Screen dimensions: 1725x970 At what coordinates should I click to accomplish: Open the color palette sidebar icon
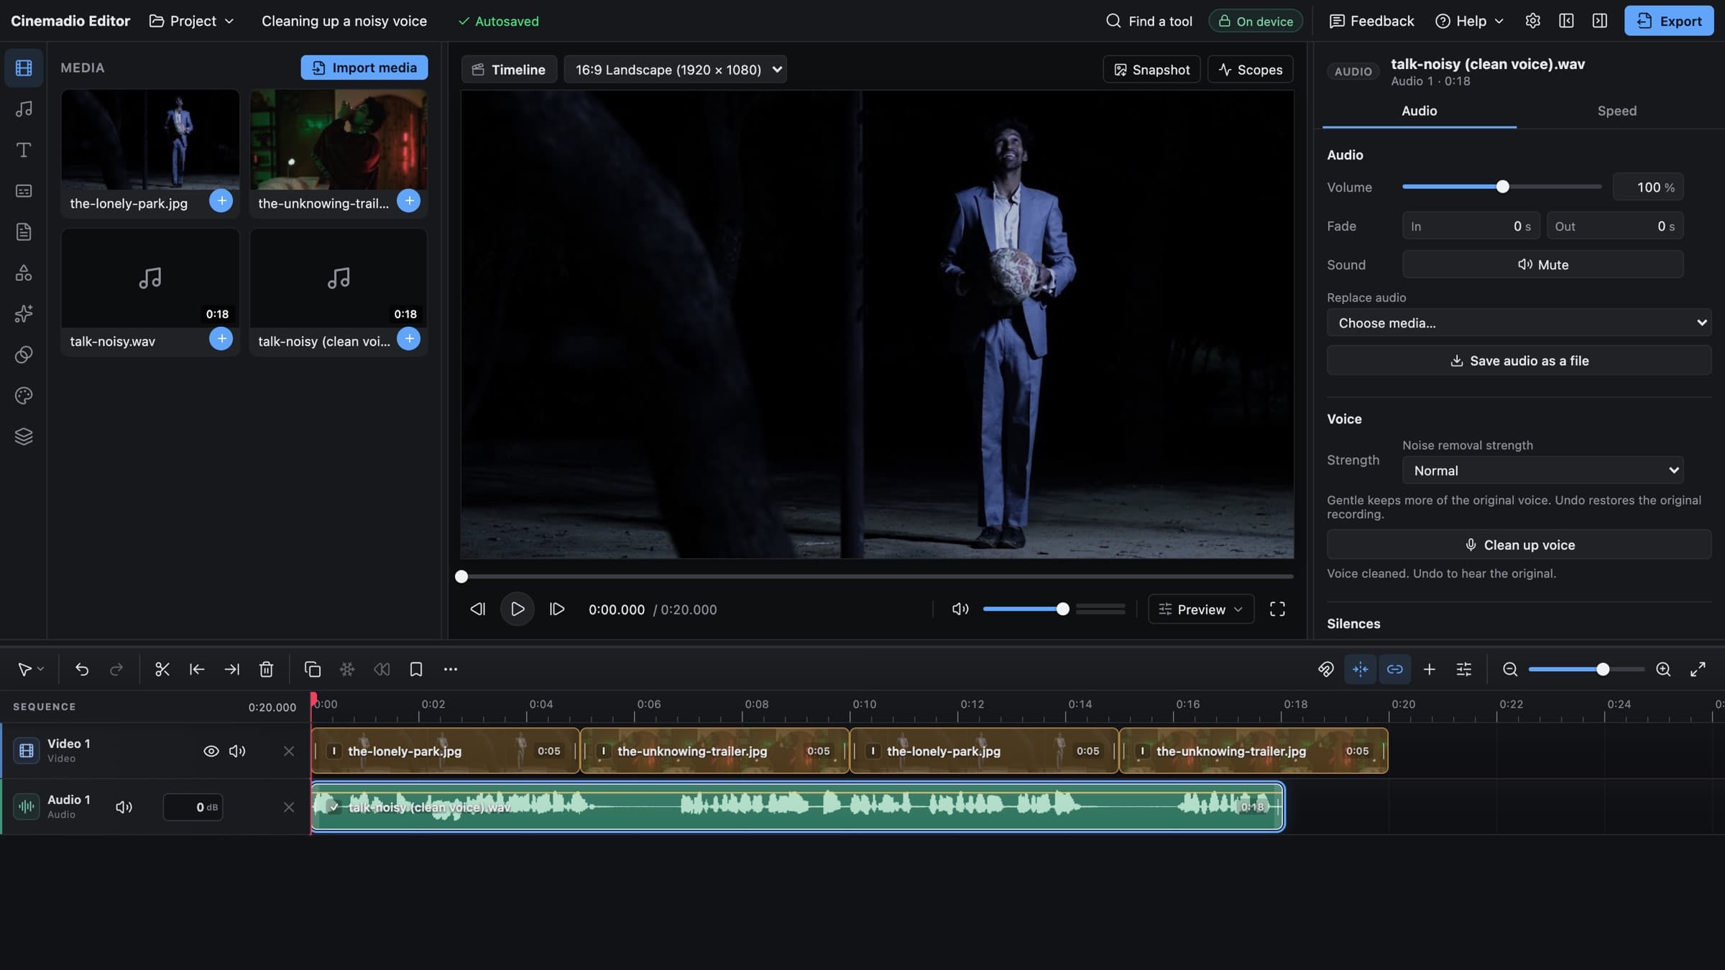coord(24,396)
